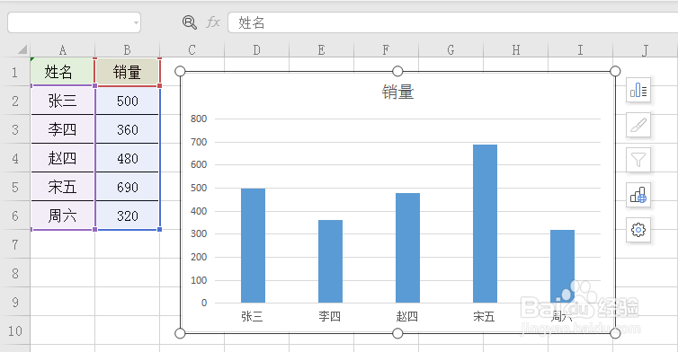The image size is (678, 352).
Task: Click cell containing 张三
Action: click(63, 101)
